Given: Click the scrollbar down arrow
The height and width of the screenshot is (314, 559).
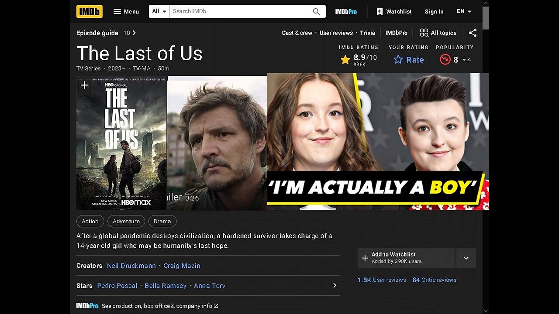Looking at the screenshot, I should (x=486, y=311).
